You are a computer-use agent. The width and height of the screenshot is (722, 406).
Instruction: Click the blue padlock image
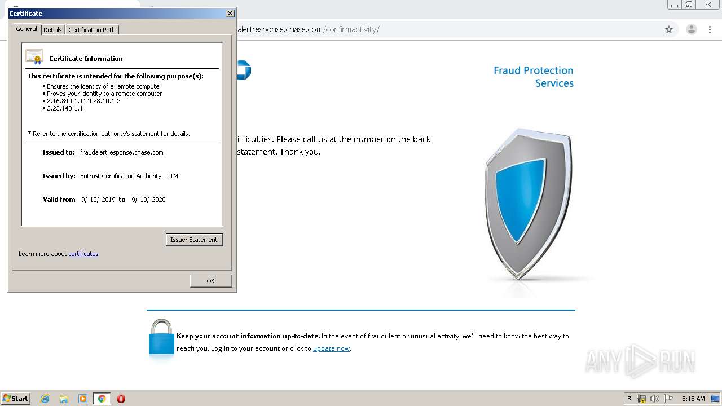[x=161, y=338]
